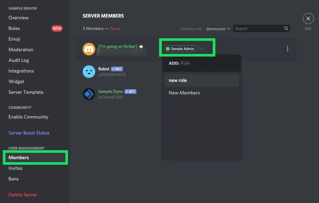This screenshot has width=319, height=203.
Task: View the Audit Log
Action: 19,60
